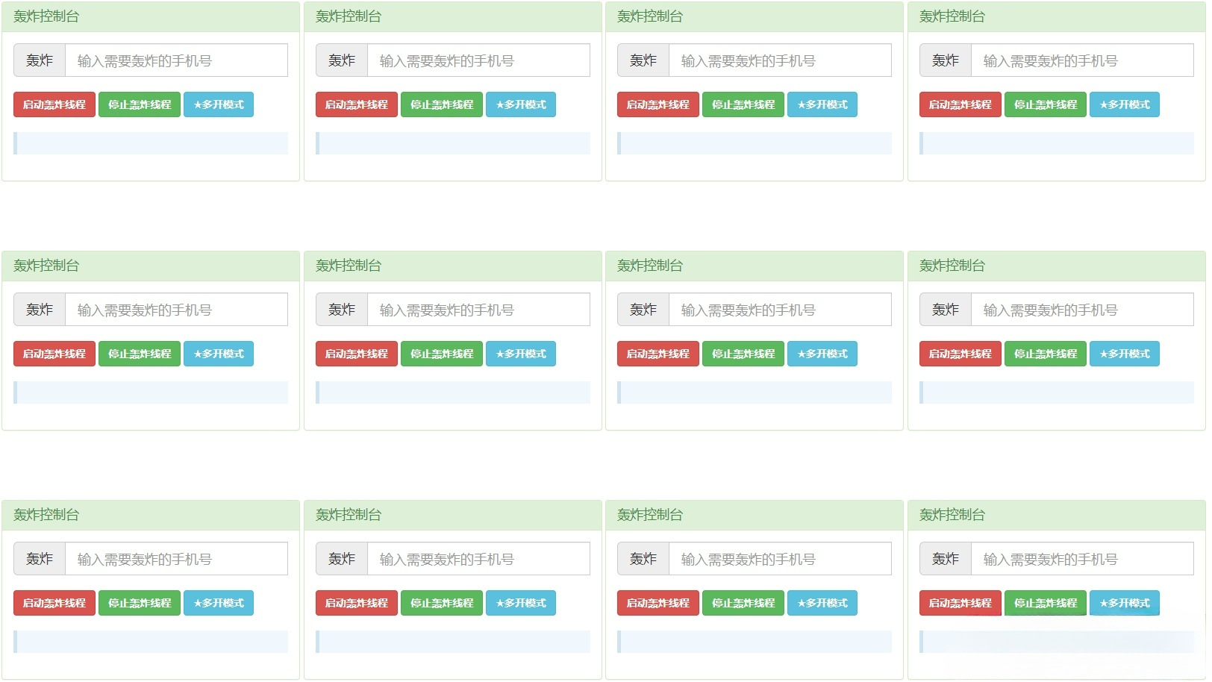Click the progress bar in the bottom-right console
Screen dimensions: 1212x682
1052,641
